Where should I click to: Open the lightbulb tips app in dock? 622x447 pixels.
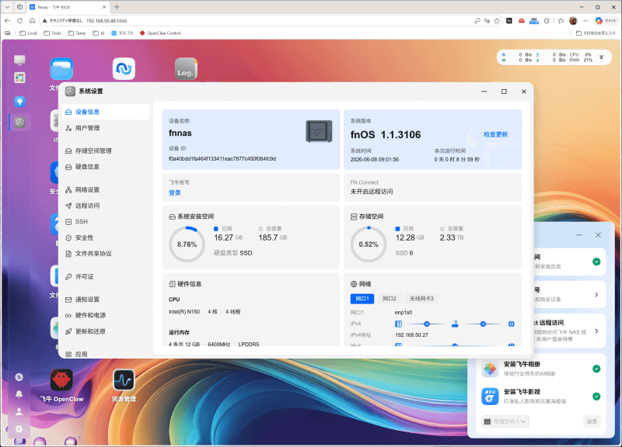point(19,102)
